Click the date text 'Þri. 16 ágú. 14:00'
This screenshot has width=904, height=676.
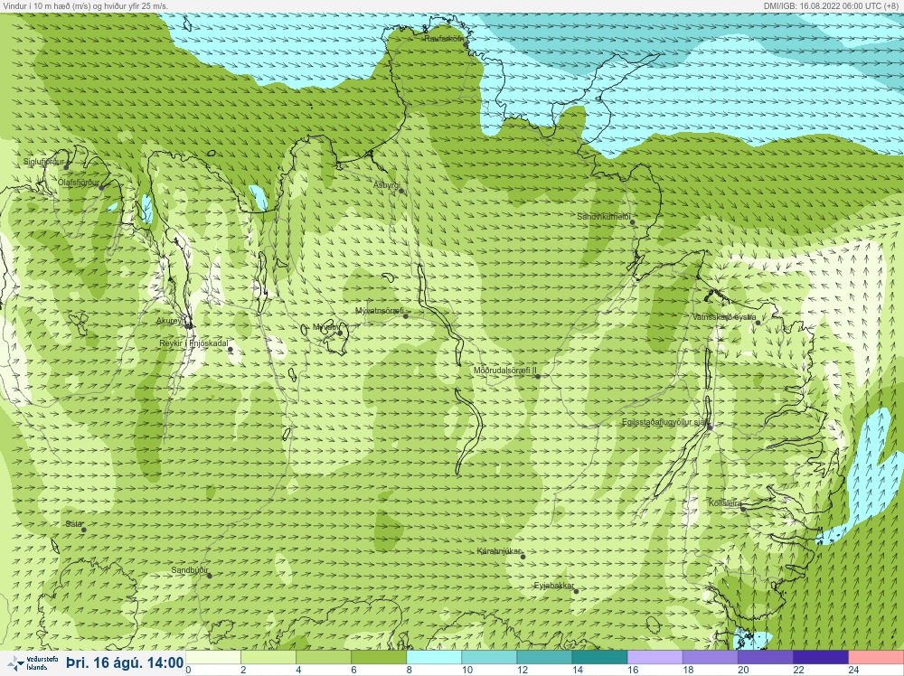coord(125,662)
